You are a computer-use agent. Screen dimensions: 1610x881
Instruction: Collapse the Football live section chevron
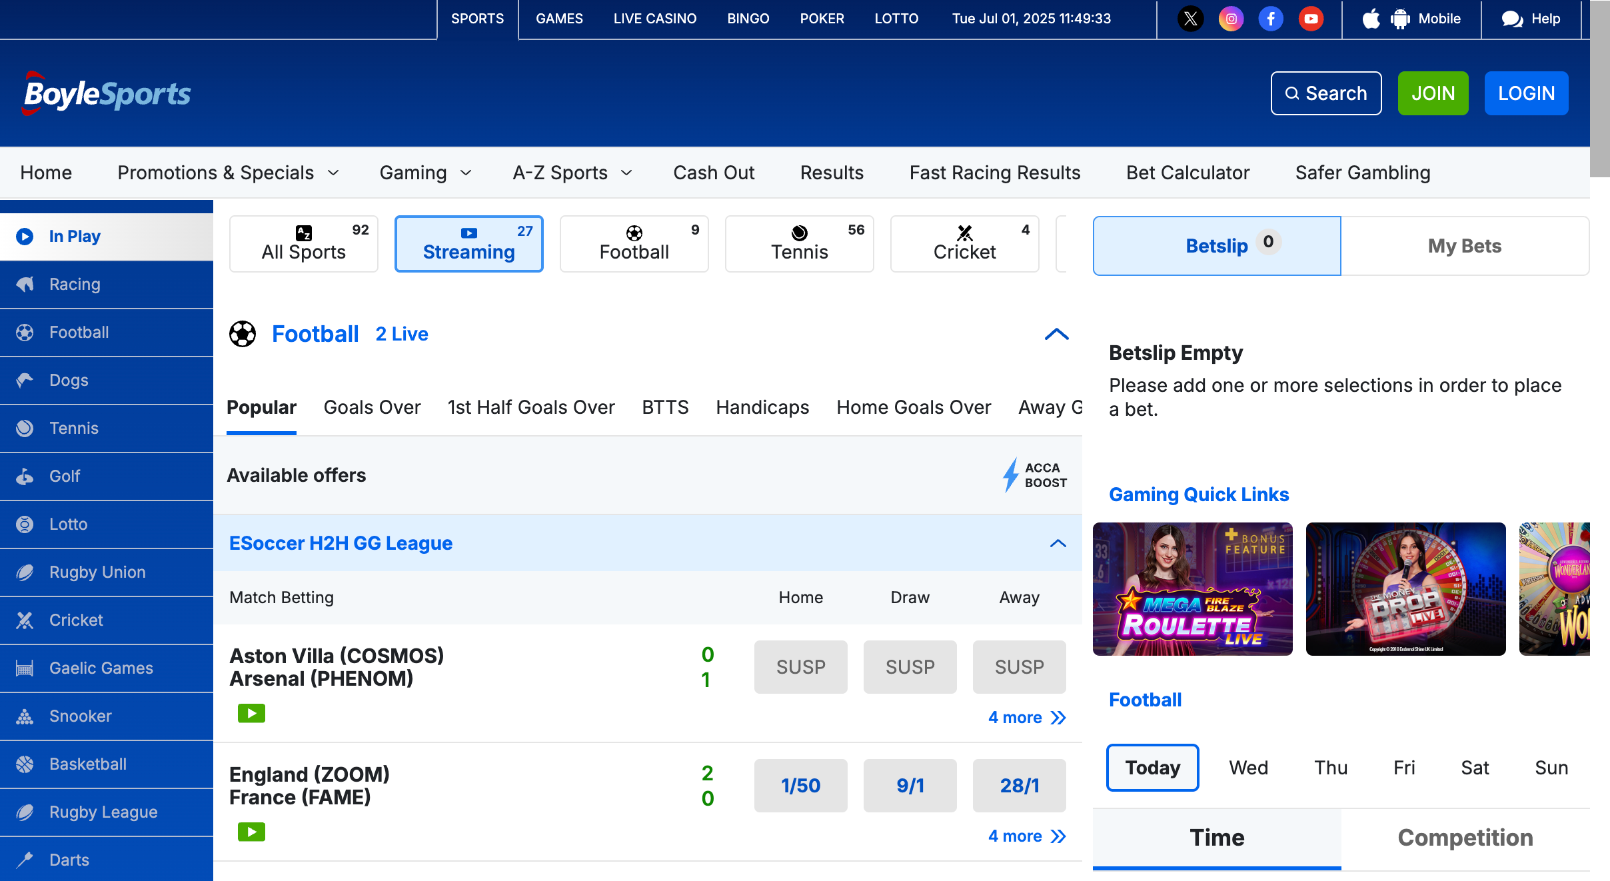click(1057, 334)
